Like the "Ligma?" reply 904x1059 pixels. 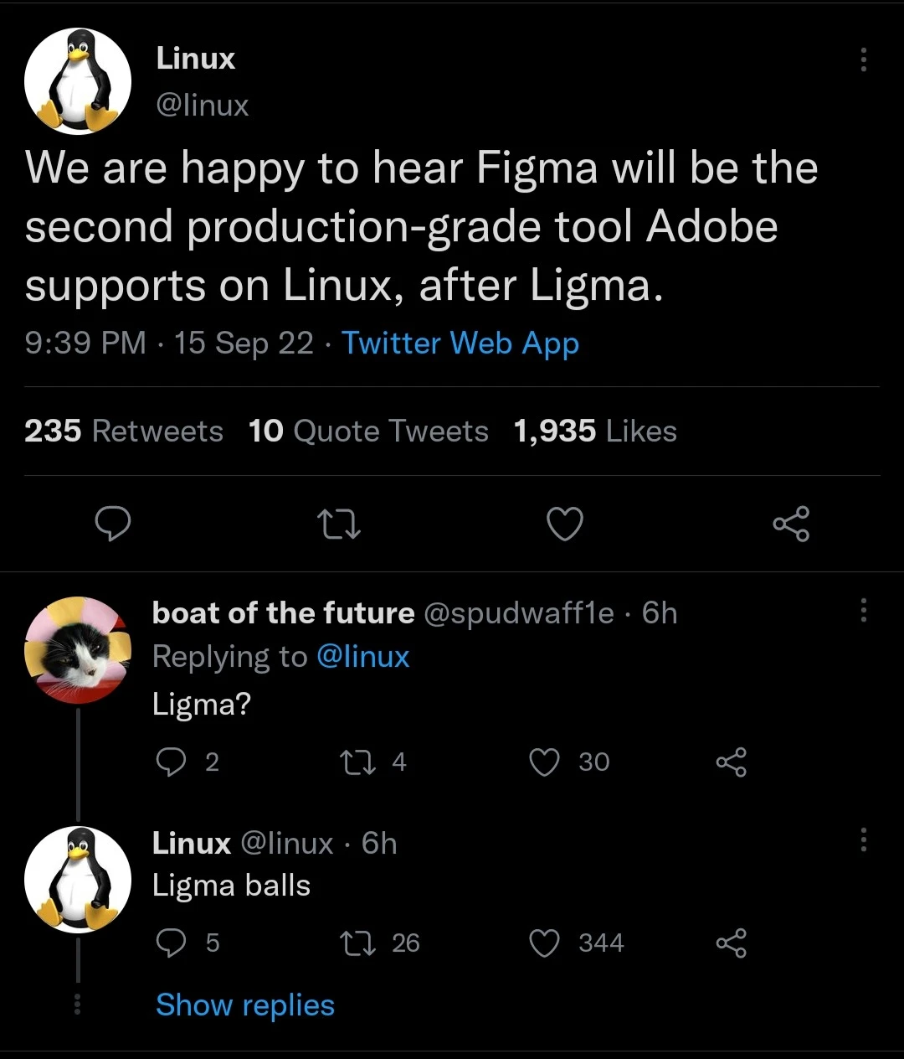(545, 762)
